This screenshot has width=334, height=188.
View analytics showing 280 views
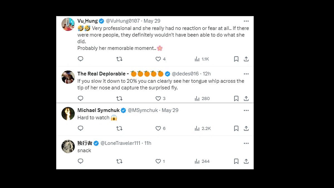click(202, 98)
